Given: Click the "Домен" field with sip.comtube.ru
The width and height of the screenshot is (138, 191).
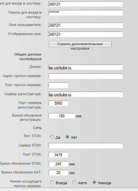Looking at the screenshot, I should coord(86,67).
